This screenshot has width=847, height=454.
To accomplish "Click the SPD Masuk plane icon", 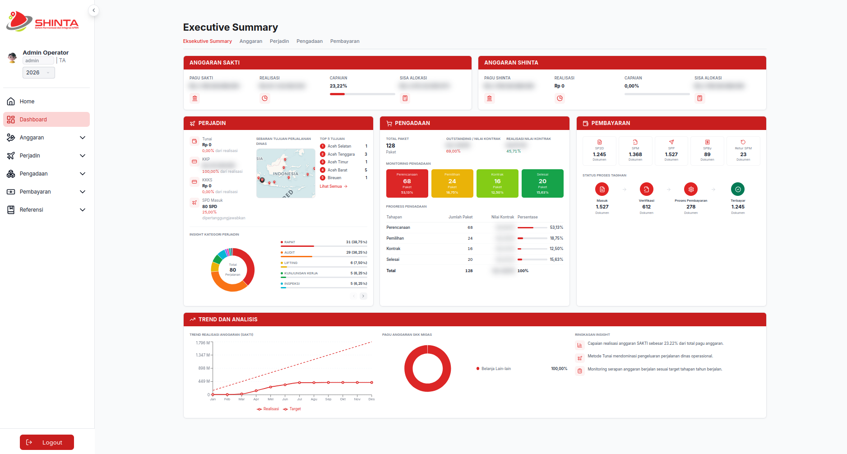I will click(x=194, y=203).
